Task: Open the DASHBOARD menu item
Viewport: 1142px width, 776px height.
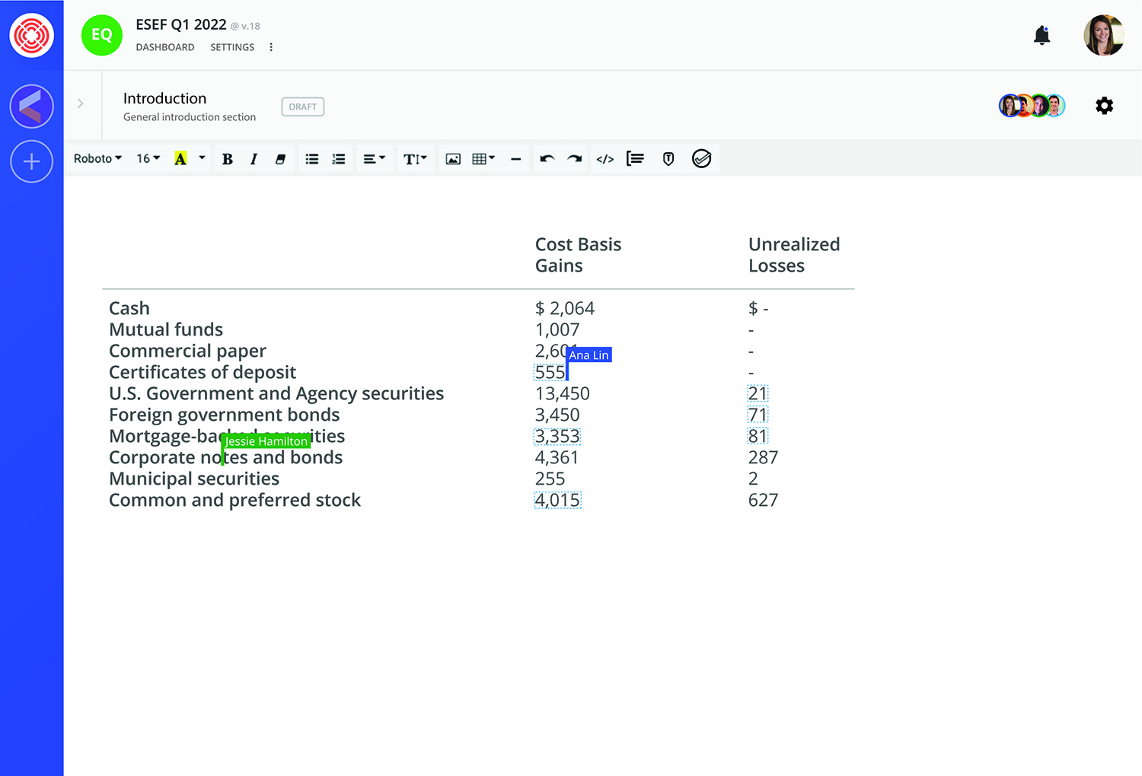Action: tap(165, 47)
